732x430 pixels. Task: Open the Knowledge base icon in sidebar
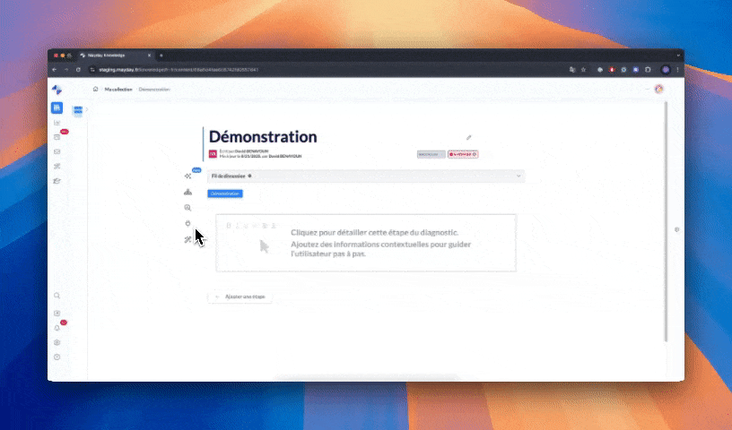[x=57, y=107]
